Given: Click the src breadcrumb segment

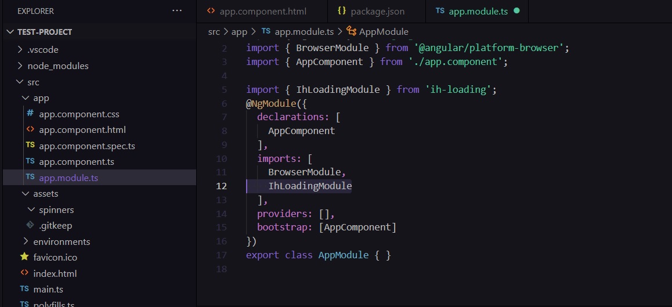Looking at the screenshot, I should tap(214, 31).
